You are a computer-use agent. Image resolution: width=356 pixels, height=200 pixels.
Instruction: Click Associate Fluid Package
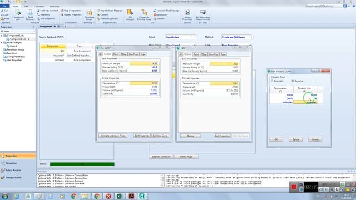[166, 11]
